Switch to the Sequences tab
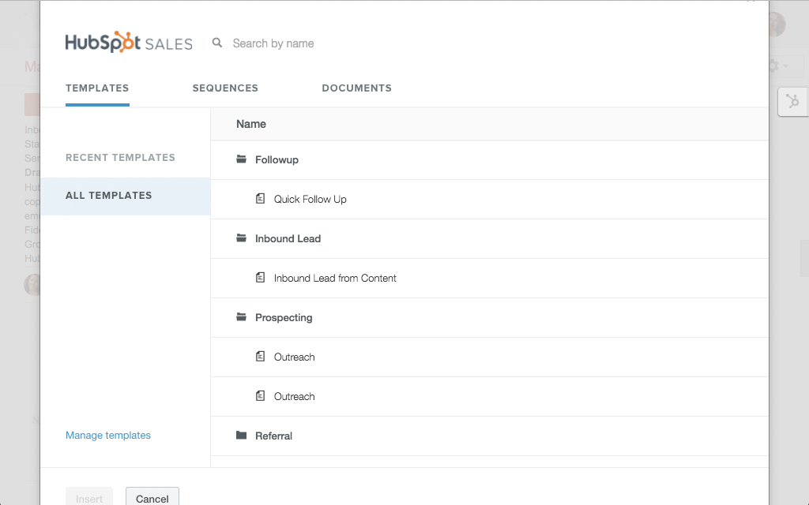 (225, 88)
